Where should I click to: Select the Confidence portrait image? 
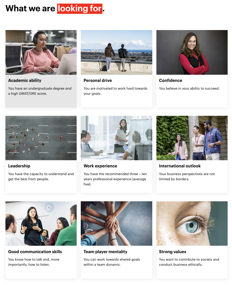(192, 52)
